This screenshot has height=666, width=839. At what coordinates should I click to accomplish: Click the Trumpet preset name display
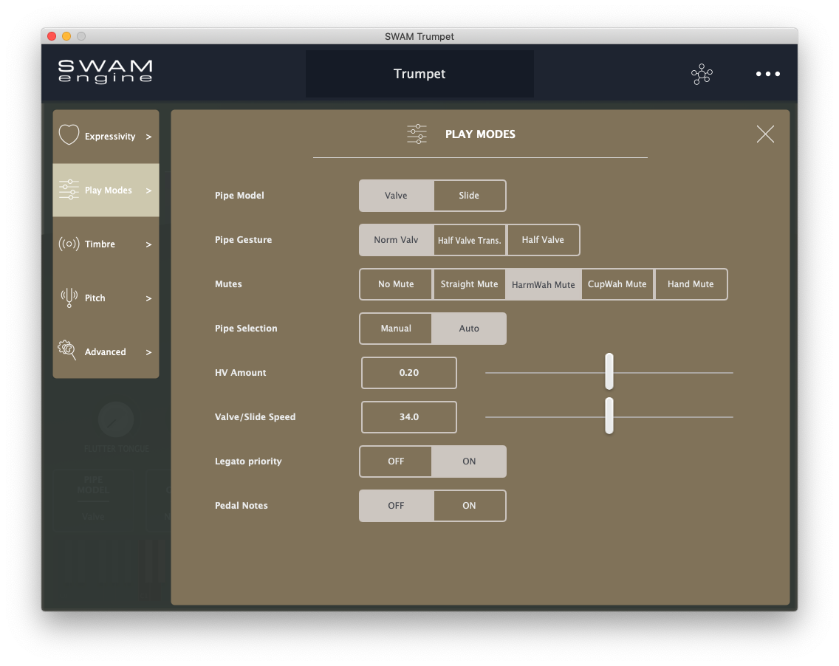[x=419, y=74]
